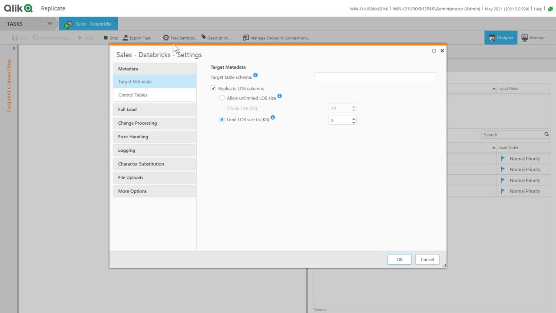Click the fourth Normal Priority flag row

coord(523,191)
